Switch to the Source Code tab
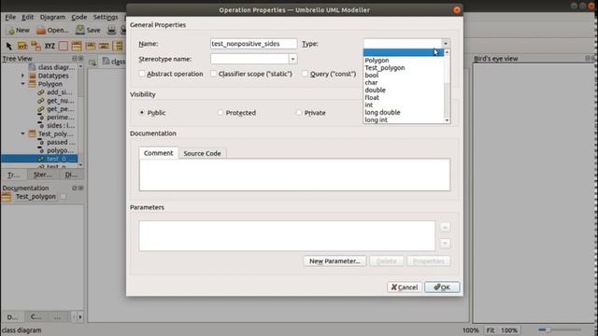The width and height of the screenshot is (598, 336). coord(202,153)
